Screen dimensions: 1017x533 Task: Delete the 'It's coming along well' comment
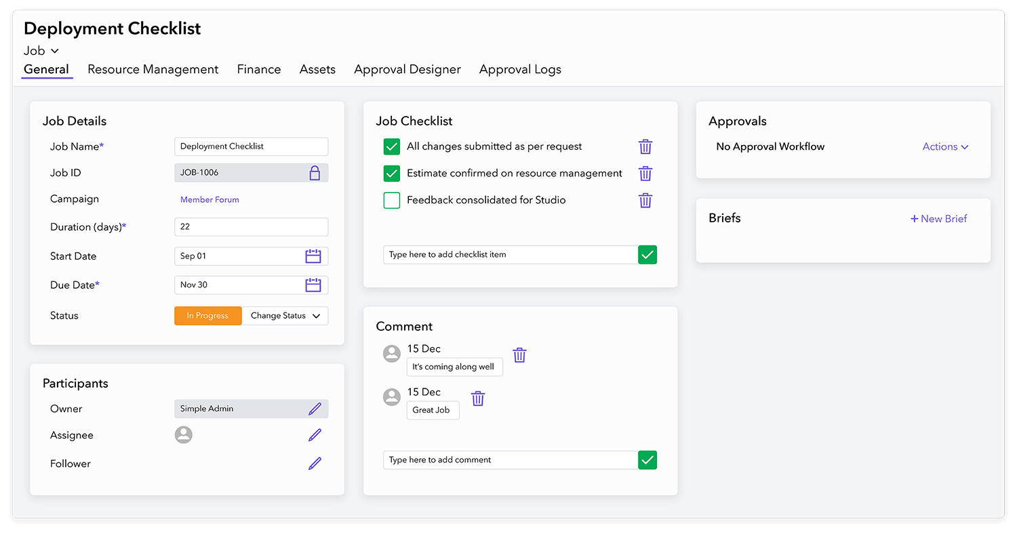tap(519, 355)
